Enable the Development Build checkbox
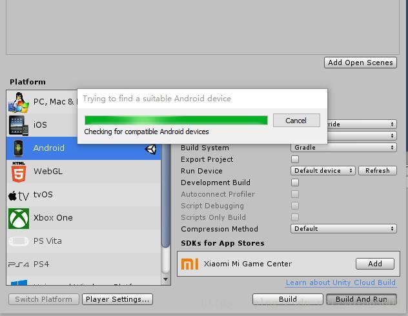 [x=295, y=183]
